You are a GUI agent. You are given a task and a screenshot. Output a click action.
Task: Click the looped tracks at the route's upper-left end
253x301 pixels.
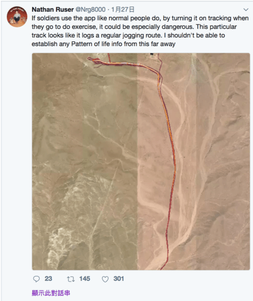[x=95, y=62]
